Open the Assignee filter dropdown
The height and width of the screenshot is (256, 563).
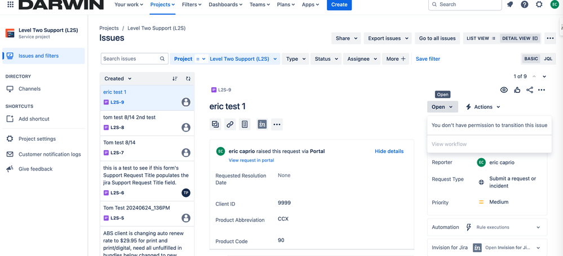pyautogui.click(x=362, y=59)
